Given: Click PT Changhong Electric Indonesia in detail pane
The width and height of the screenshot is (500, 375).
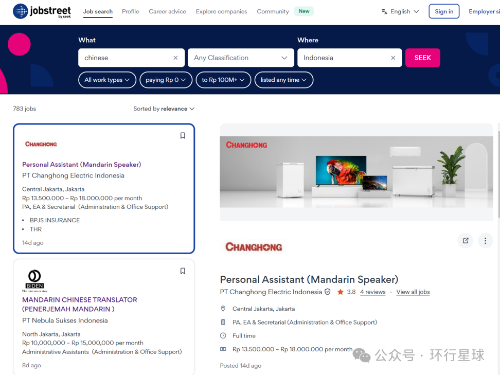Looking at the screenshot, I should pos(271,292).
